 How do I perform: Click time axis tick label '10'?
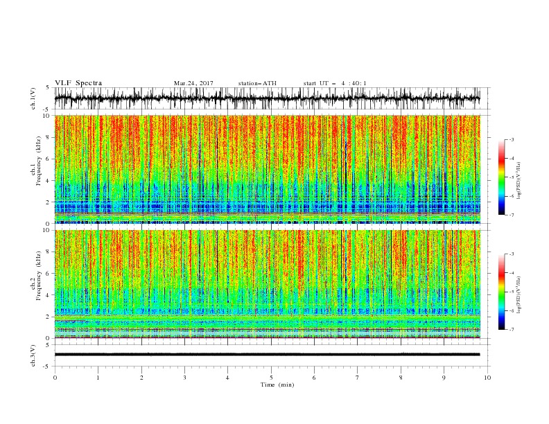point(487,378)
